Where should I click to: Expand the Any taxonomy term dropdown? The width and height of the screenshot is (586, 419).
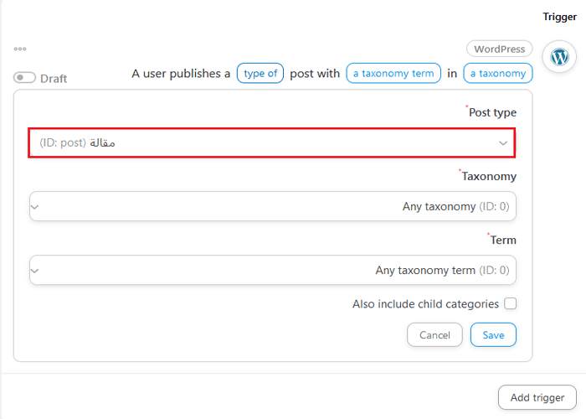click(272, 270)
